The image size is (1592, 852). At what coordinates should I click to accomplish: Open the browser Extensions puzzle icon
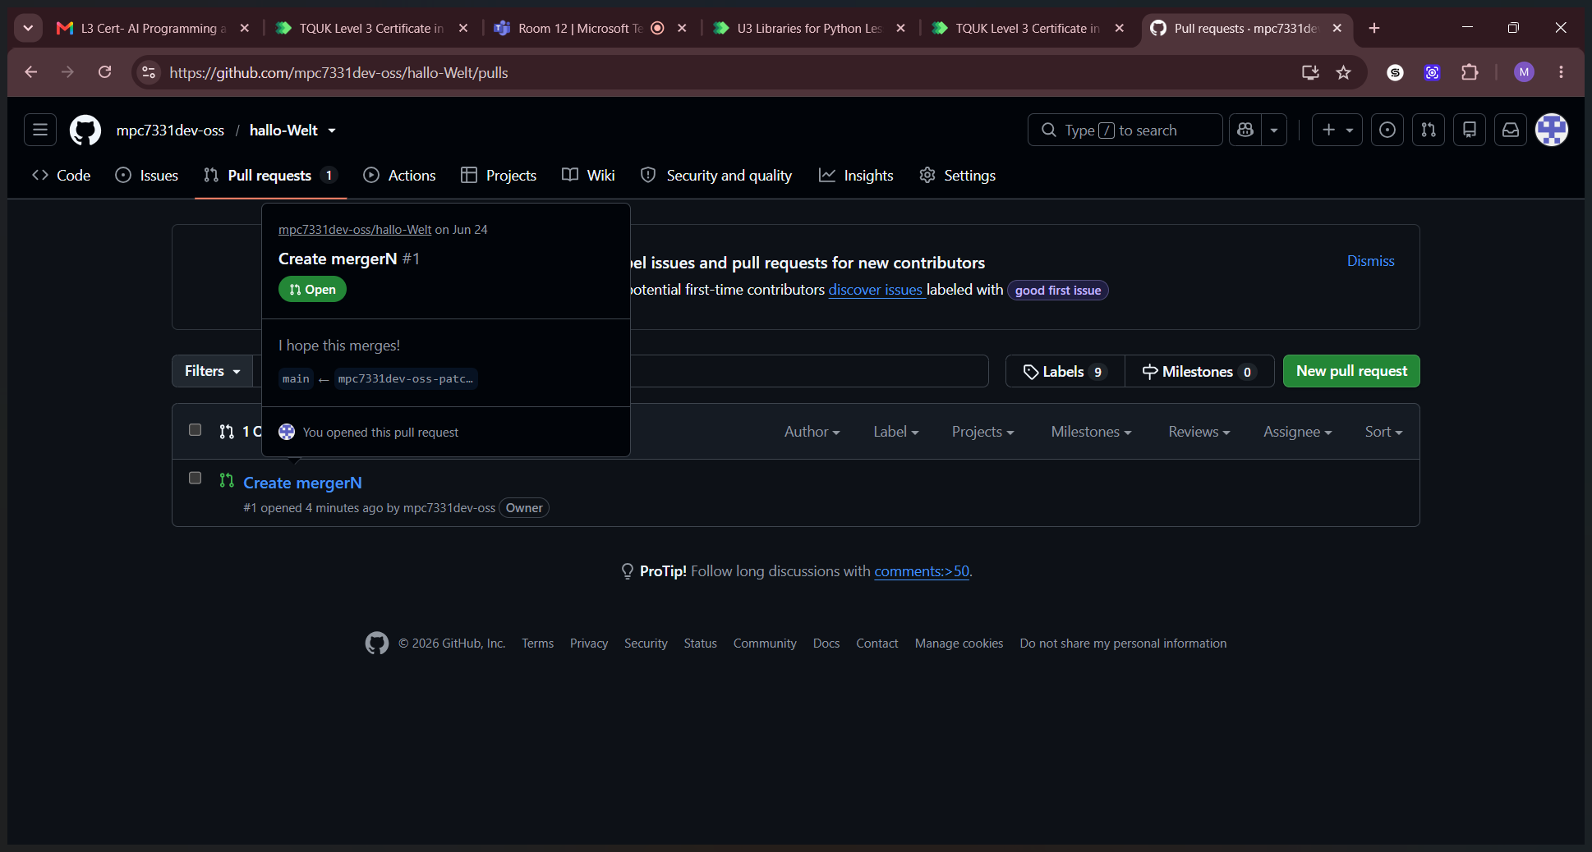[x=1470, y=72]
